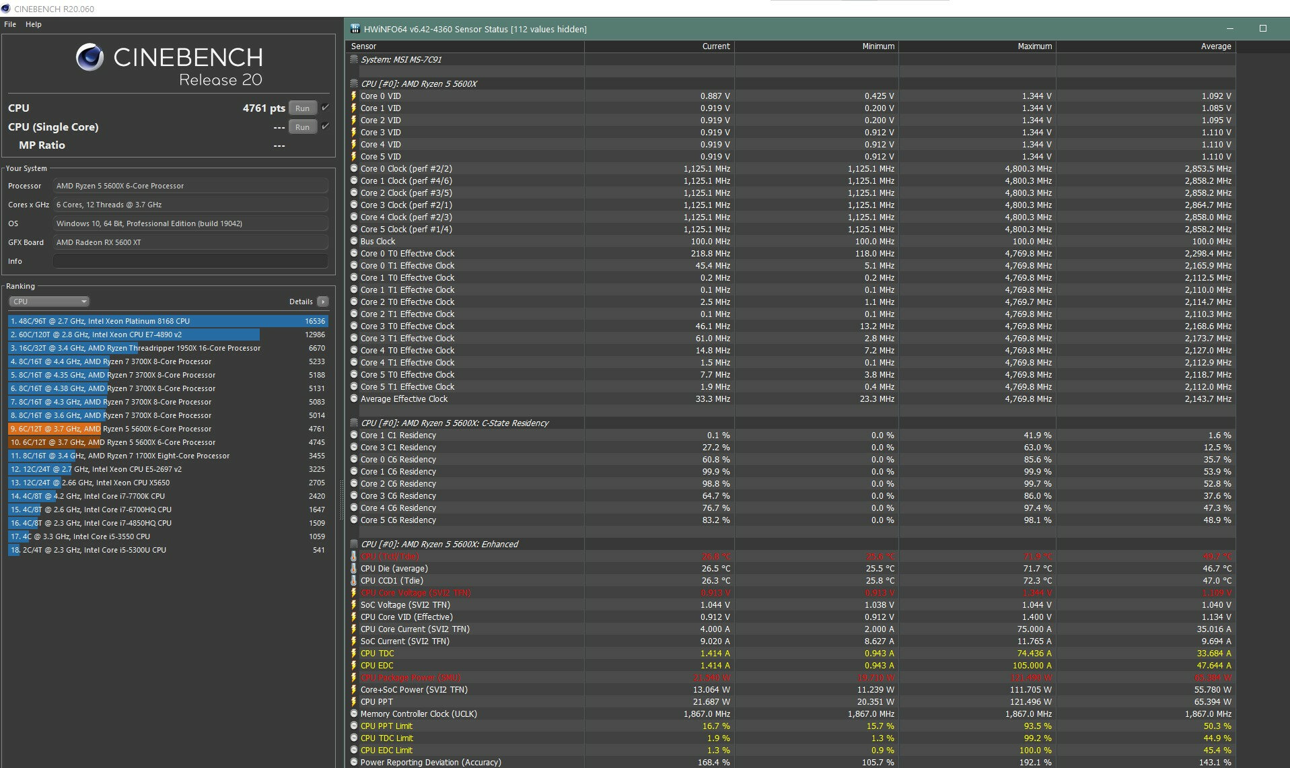Run the CPU multi-core benchmark

point(302,108)
